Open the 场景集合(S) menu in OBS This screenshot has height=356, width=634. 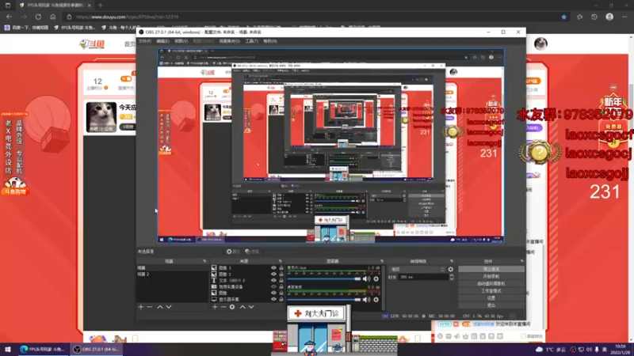tap(229, 41)
